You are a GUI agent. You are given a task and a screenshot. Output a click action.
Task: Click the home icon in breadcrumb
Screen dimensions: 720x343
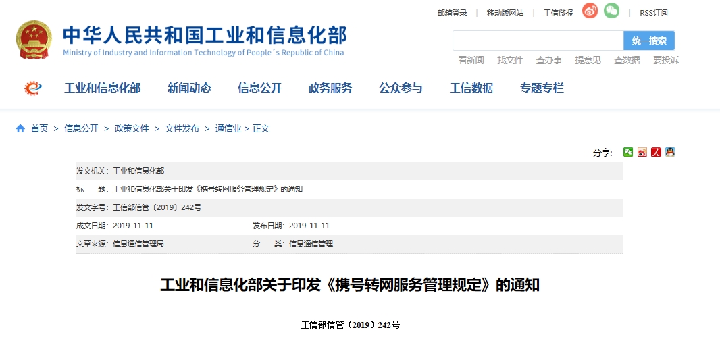(x=20, y=128)
